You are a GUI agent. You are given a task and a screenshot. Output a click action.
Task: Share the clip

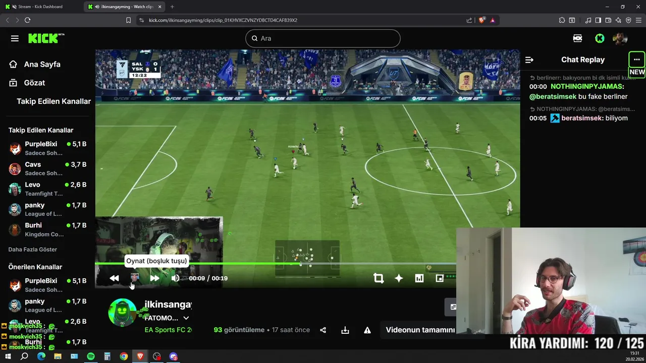pyautogui.click(x=323, y=330)
